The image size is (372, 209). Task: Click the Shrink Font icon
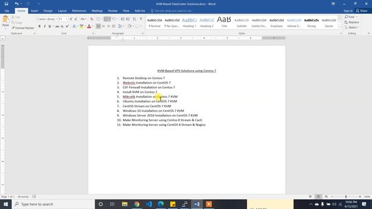click(x=76, y=19)
